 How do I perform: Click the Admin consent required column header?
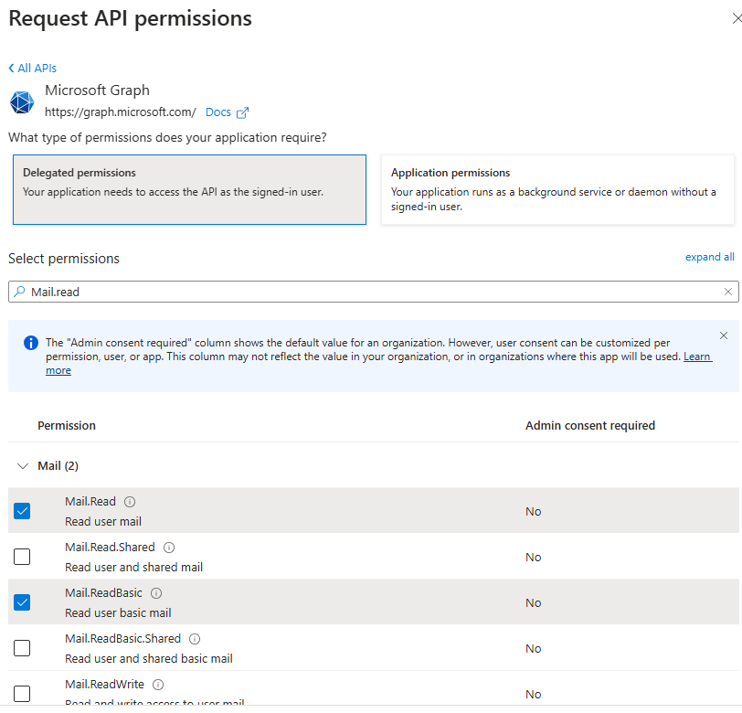point(590,425)
